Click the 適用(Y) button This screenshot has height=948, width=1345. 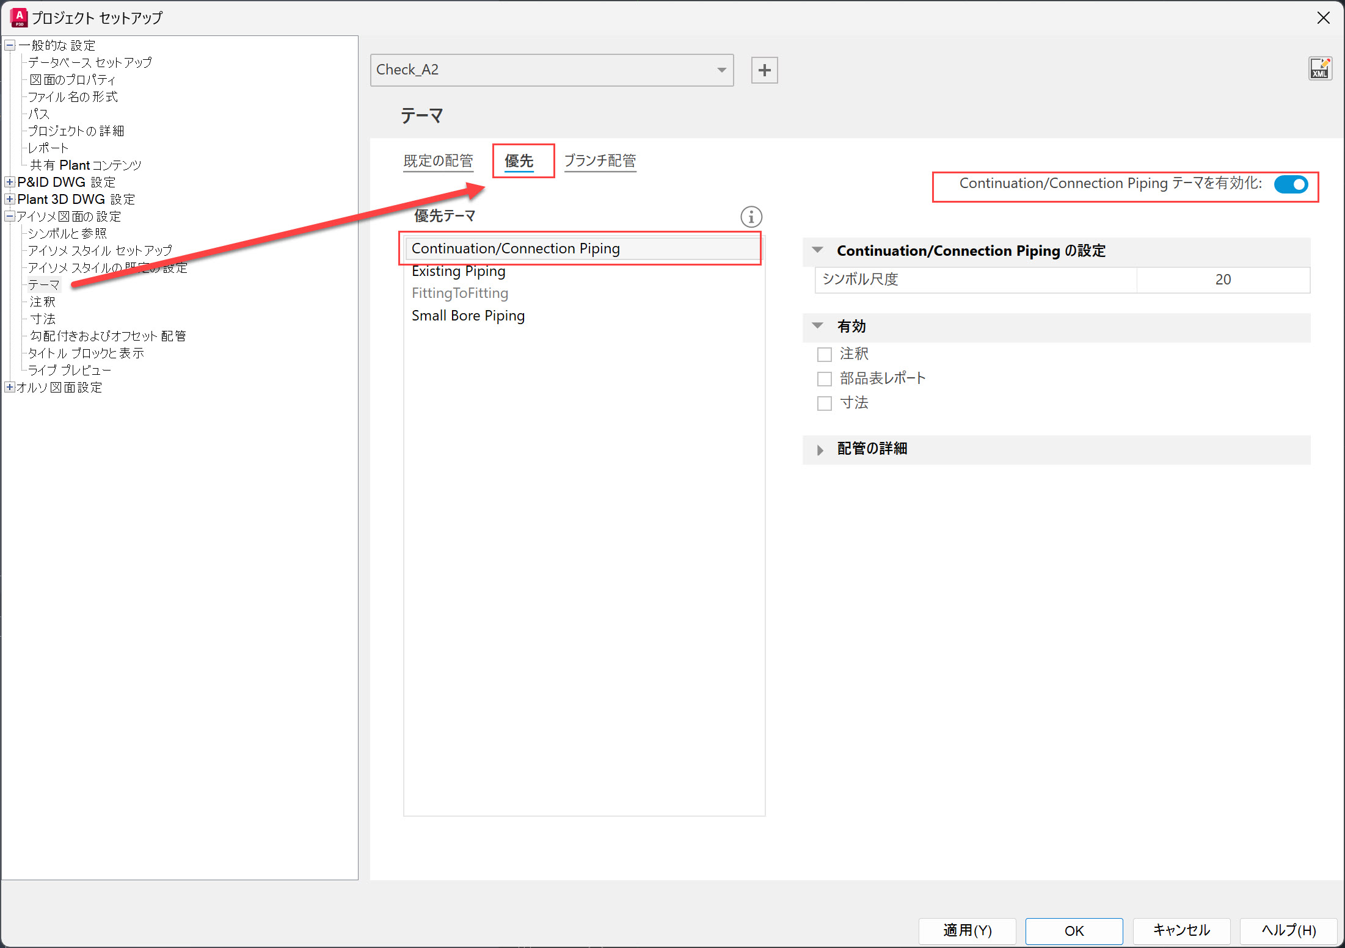967,930
